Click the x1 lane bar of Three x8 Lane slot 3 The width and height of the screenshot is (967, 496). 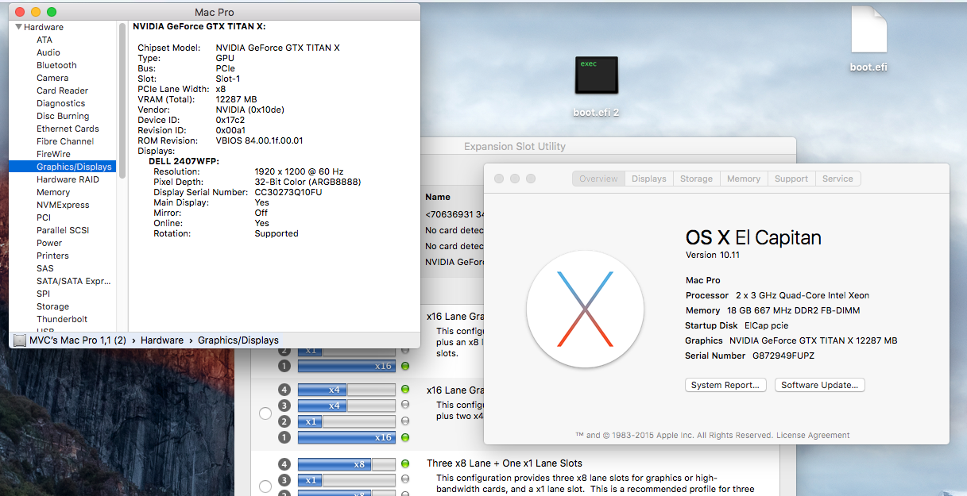(311, 480)
